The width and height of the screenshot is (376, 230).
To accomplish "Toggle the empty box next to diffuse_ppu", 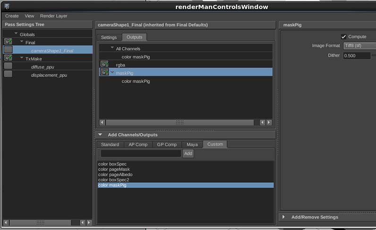I will point(8,66).
